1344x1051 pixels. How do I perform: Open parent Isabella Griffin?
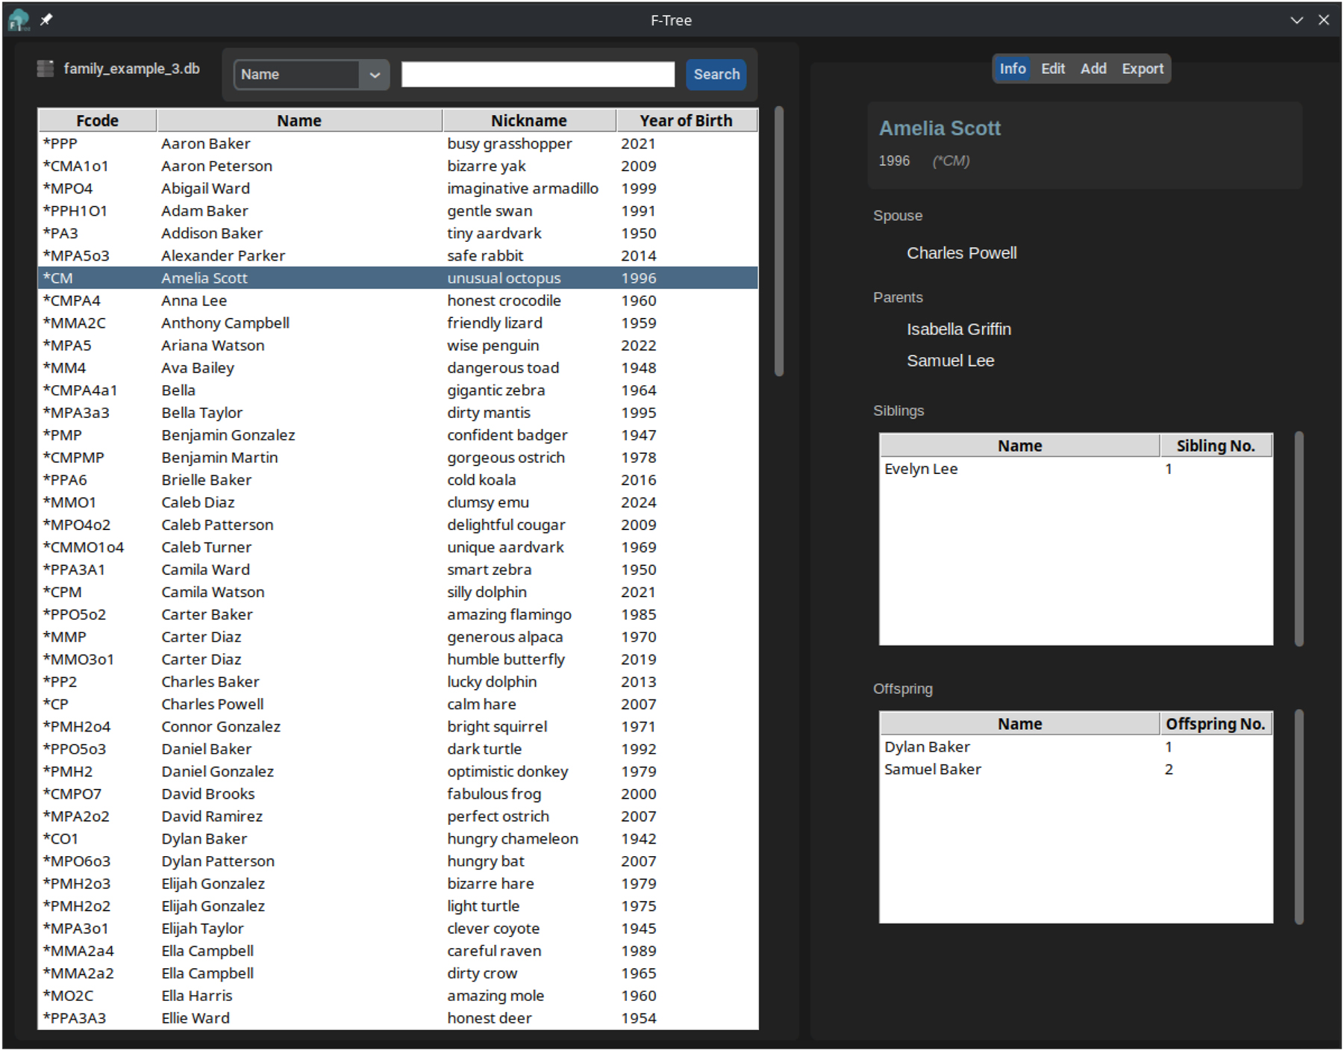[959, 328]
